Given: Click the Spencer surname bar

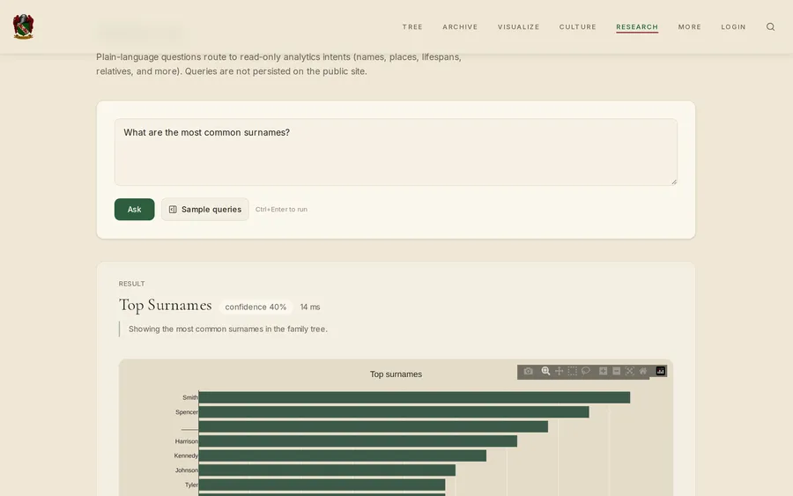Looking at the screenshot, I should [394, 412].
